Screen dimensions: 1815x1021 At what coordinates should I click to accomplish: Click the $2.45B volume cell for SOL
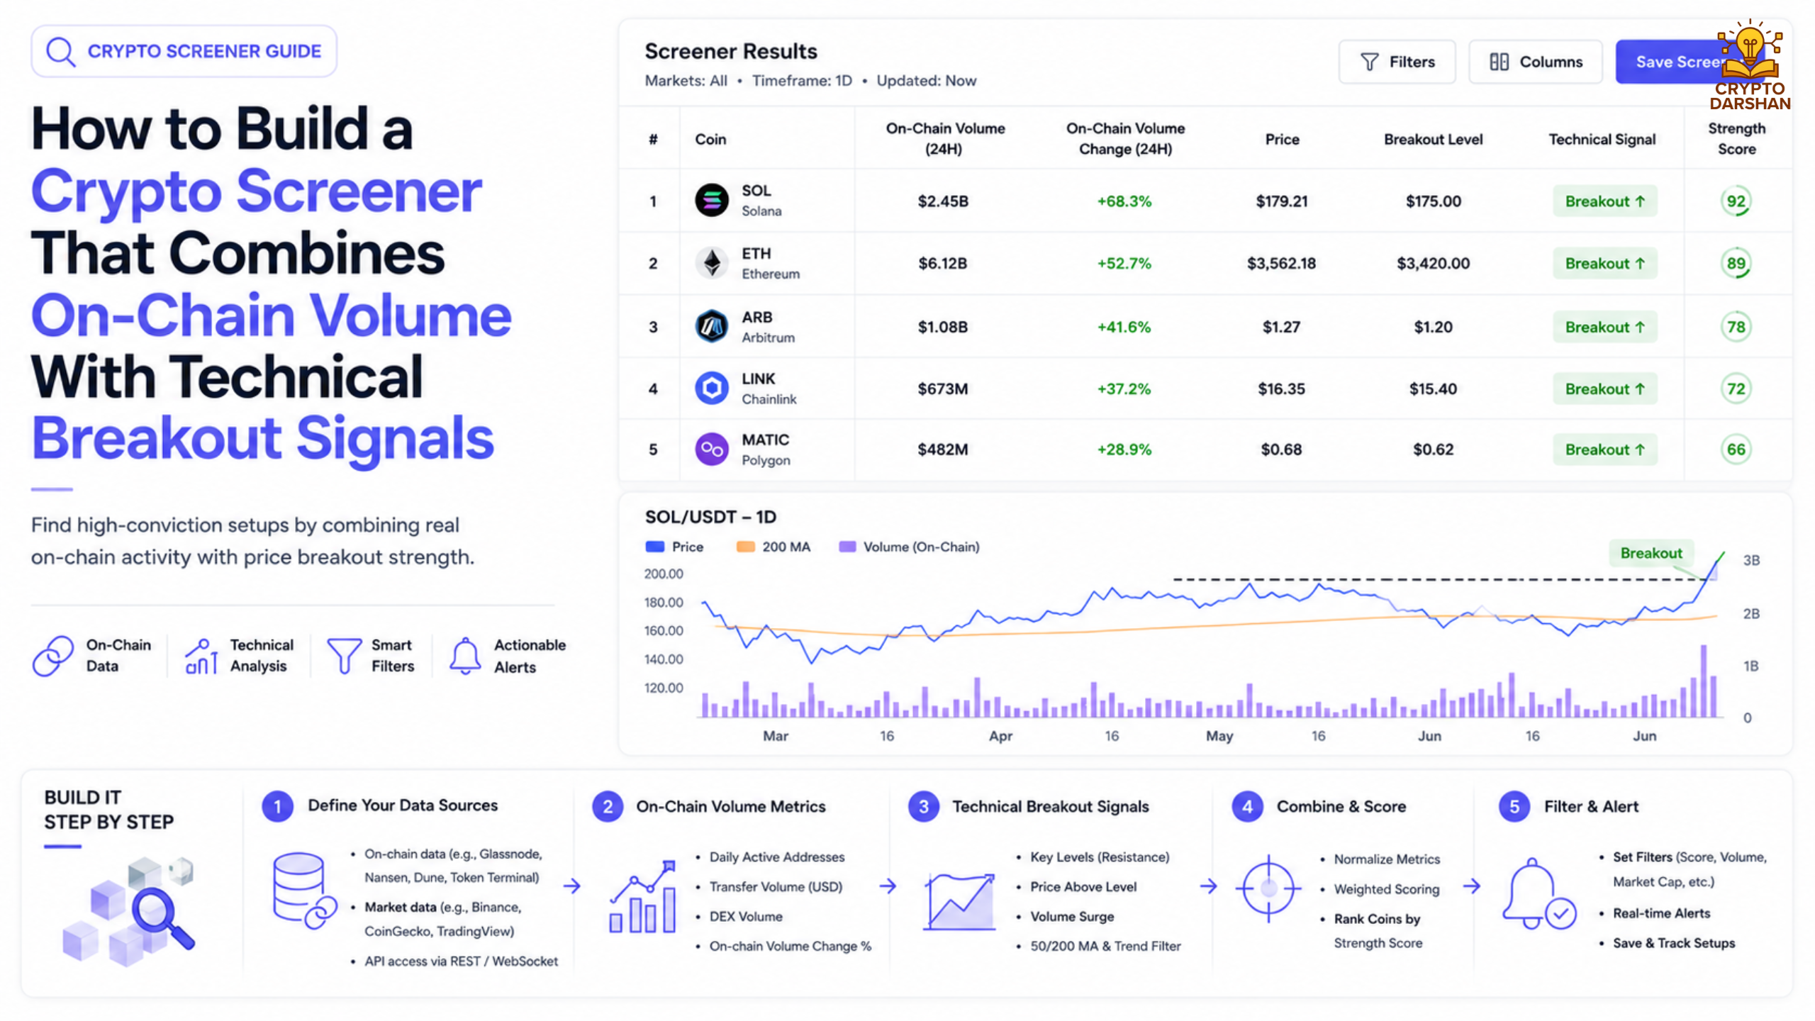tap(943, 201)
